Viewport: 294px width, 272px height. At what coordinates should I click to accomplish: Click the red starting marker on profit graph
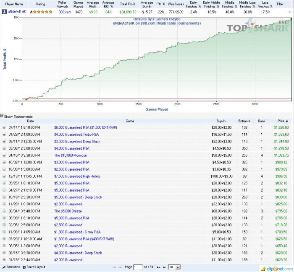click(x=27, y=99)
